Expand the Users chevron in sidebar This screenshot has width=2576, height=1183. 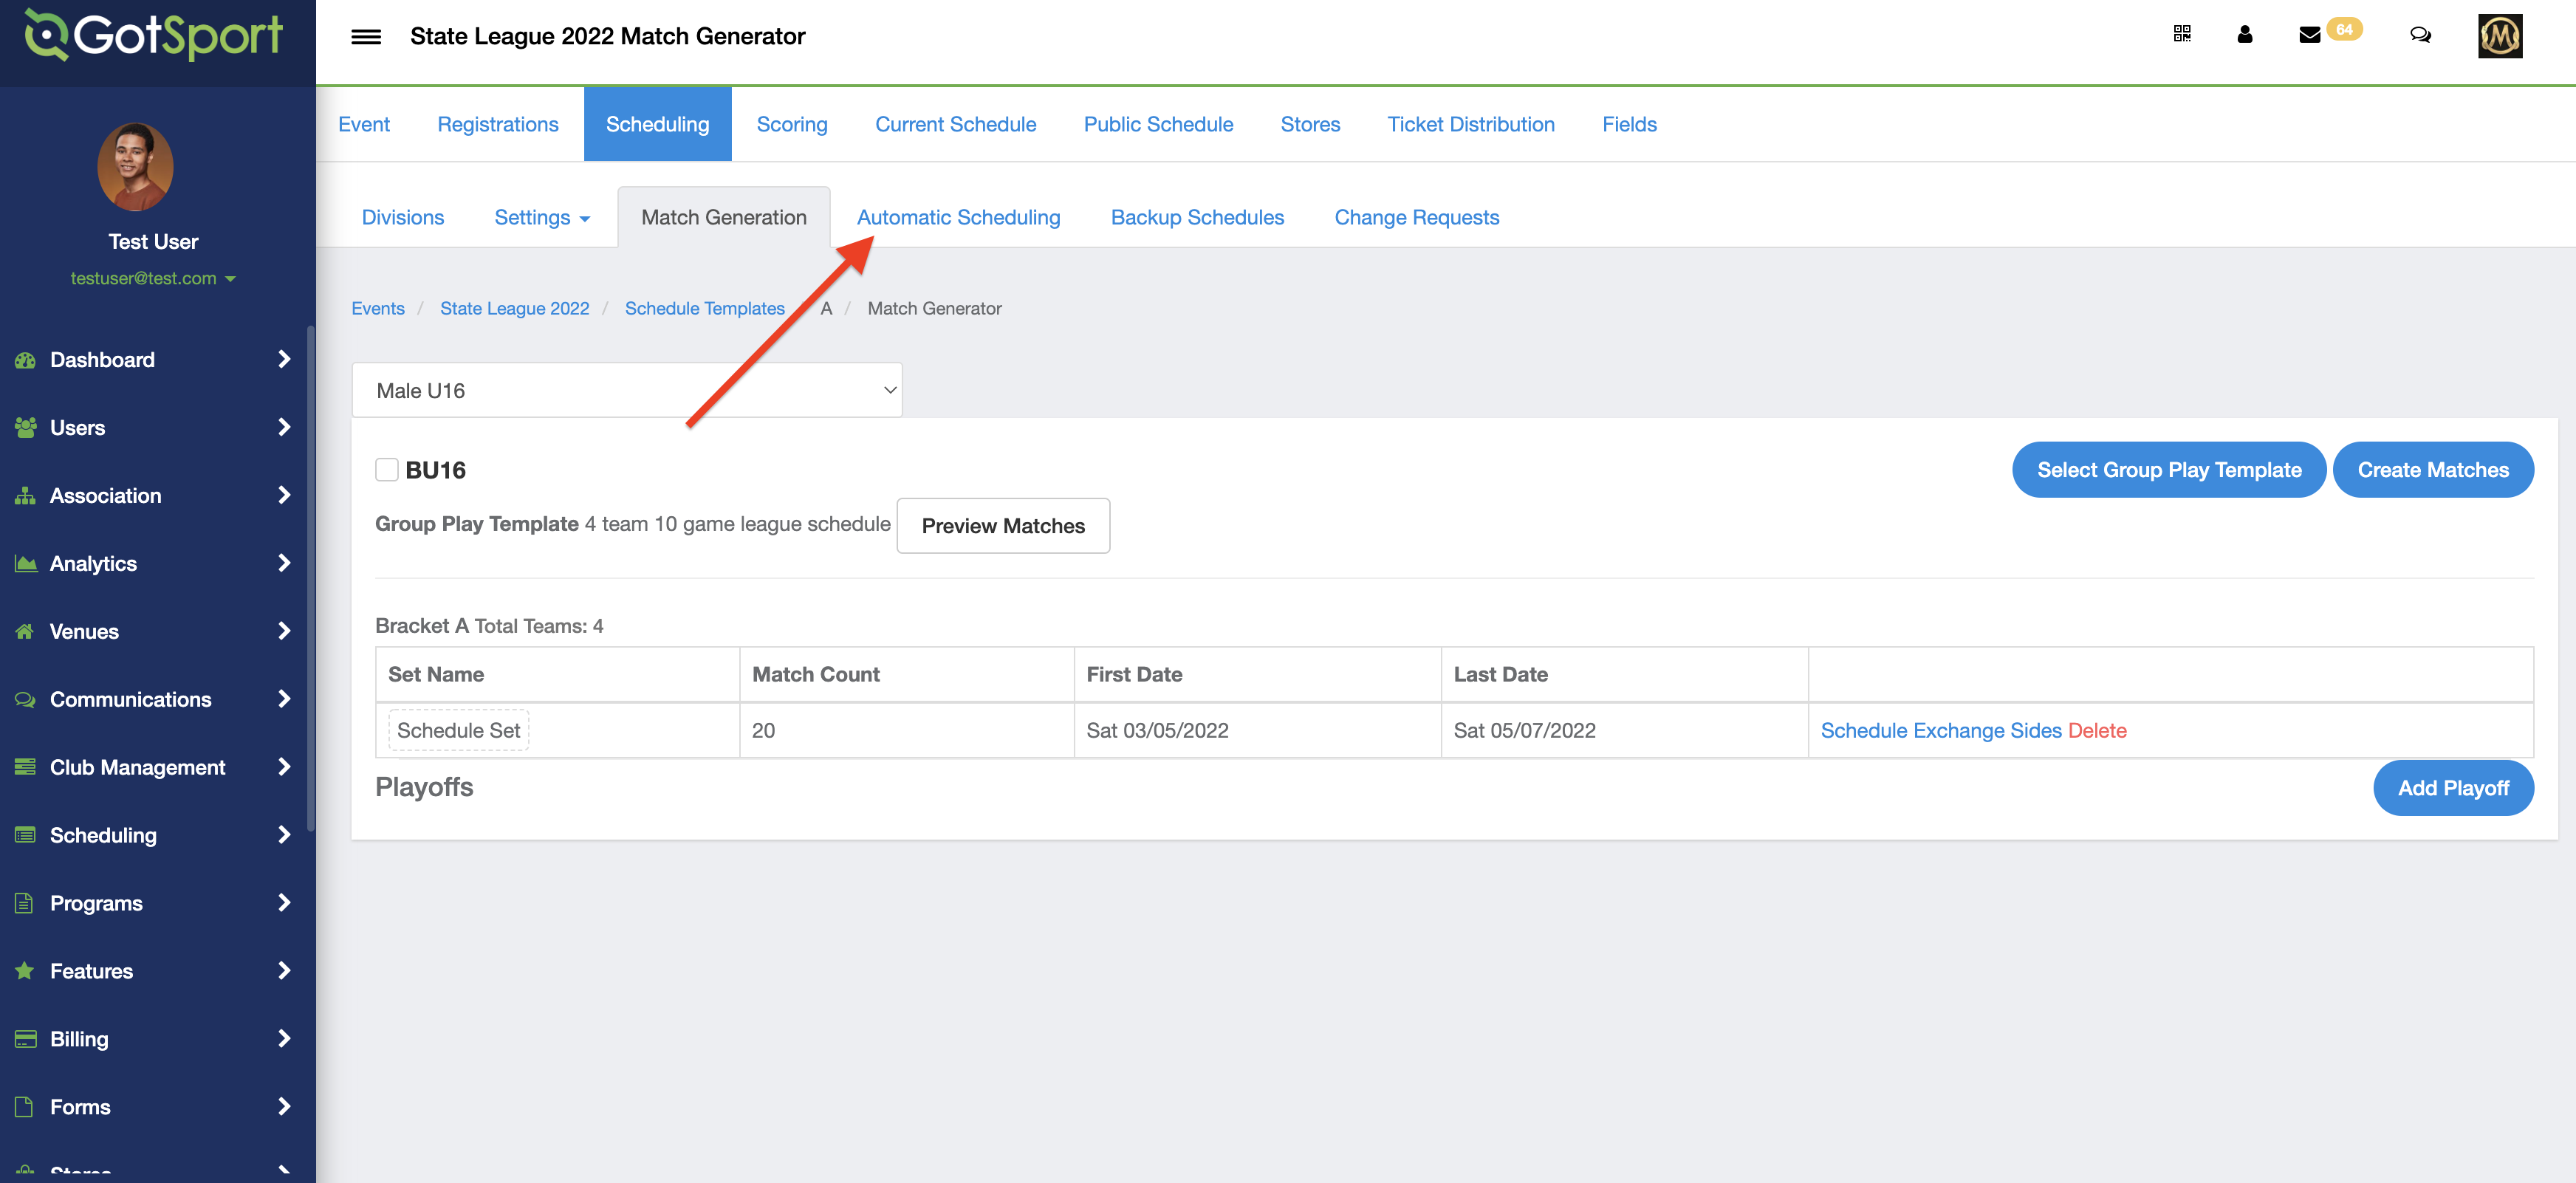coord(284,427)
